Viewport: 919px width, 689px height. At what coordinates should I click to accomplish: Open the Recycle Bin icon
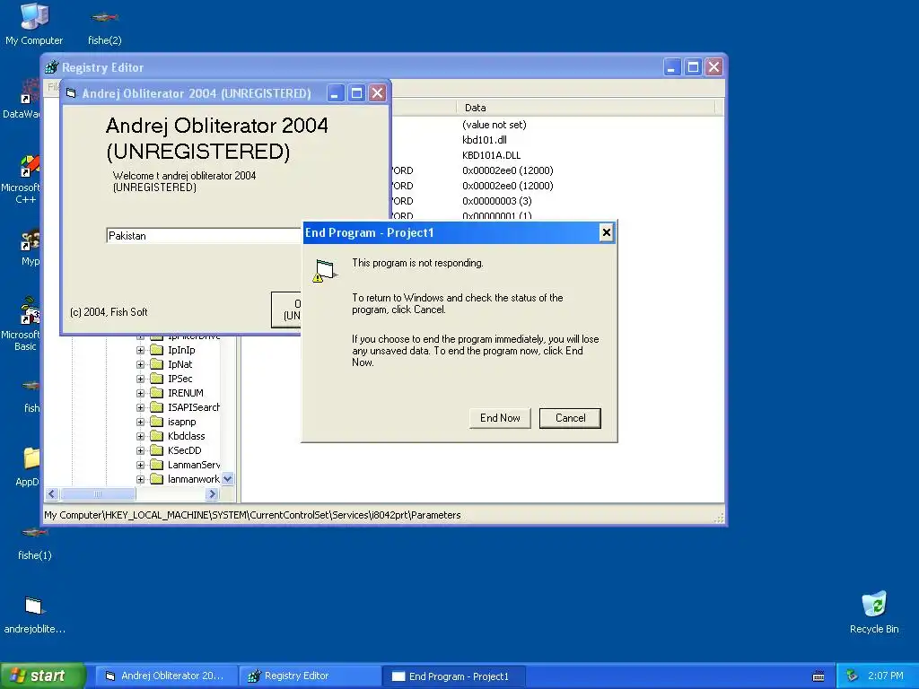point(874,612)
